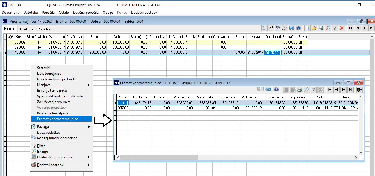Open the Davčna poročila menu
The image size is (375, 176).
[86, 13]
